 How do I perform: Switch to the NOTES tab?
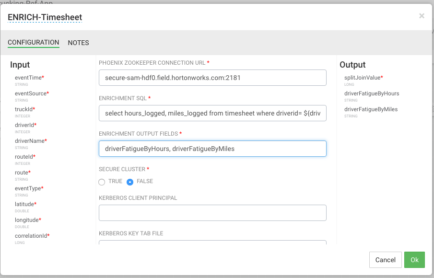coord(78,43)
